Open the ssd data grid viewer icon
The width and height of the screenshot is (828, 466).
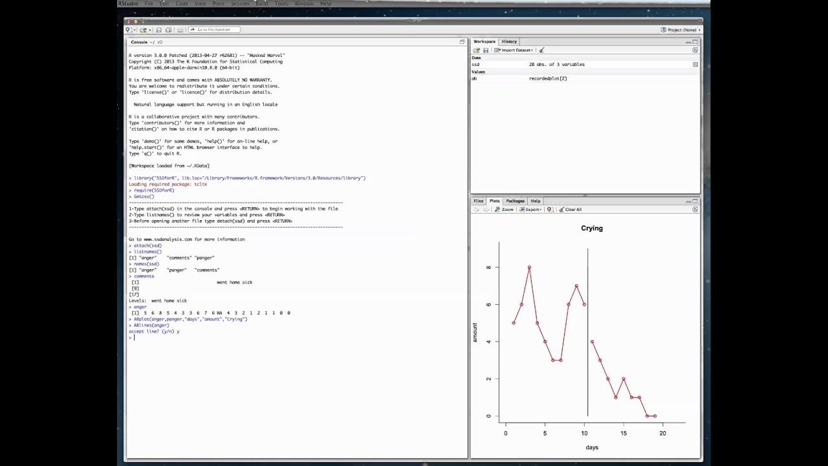(695, 65)
